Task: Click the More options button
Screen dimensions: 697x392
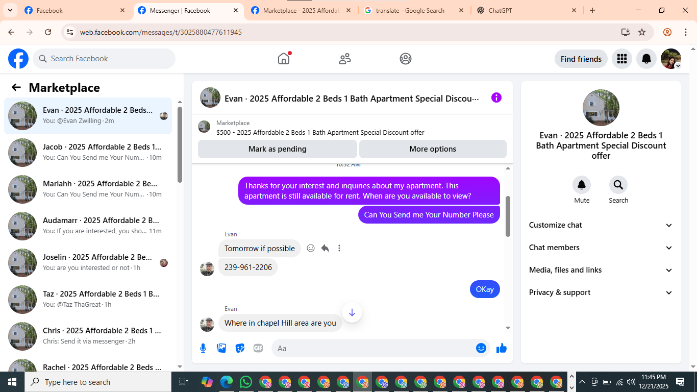Action: [x=433, y=149]
